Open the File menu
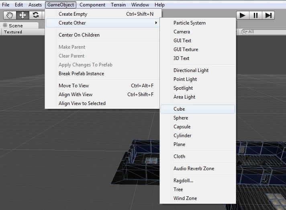Screen dimensions: 286x210 pyautogui.click(x=6, y=4)
